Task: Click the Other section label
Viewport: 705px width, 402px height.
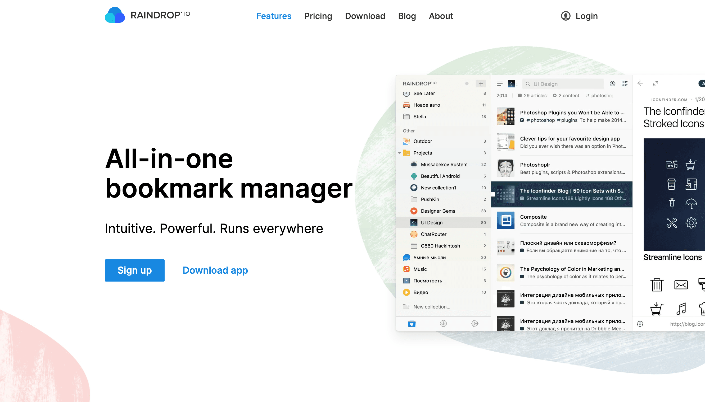Action: click(409, 131)
